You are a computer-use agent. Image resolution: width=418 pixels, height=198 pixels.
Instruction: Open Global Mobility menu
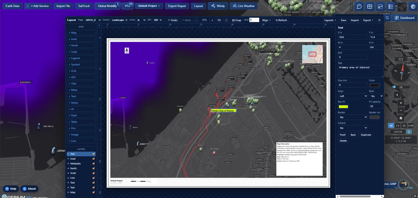click(x=107, y=6)
